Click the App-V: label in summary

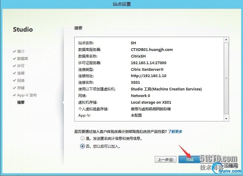[84, 115]
